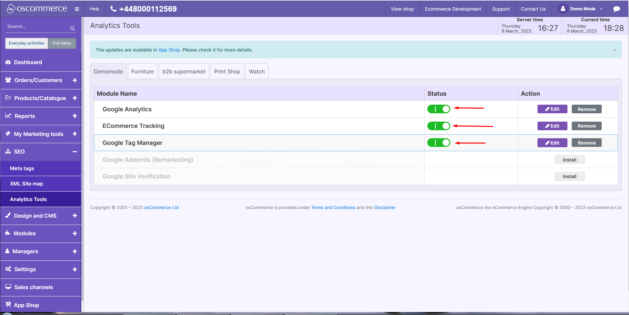This screenshot has width=629, height=315.
Task: Click the SEO sitemap icon
Action: click(x=8, y=151)
